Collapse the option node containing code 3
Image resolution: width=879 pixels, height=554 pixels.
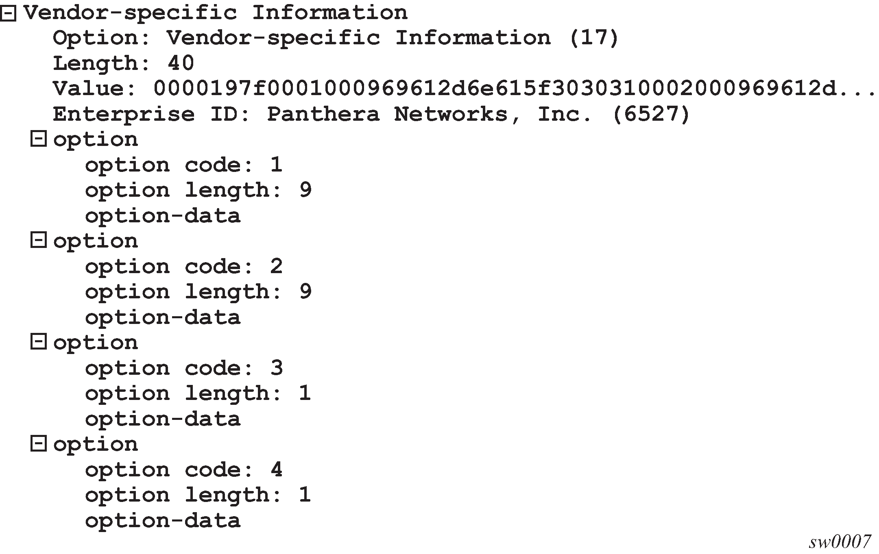38,343
